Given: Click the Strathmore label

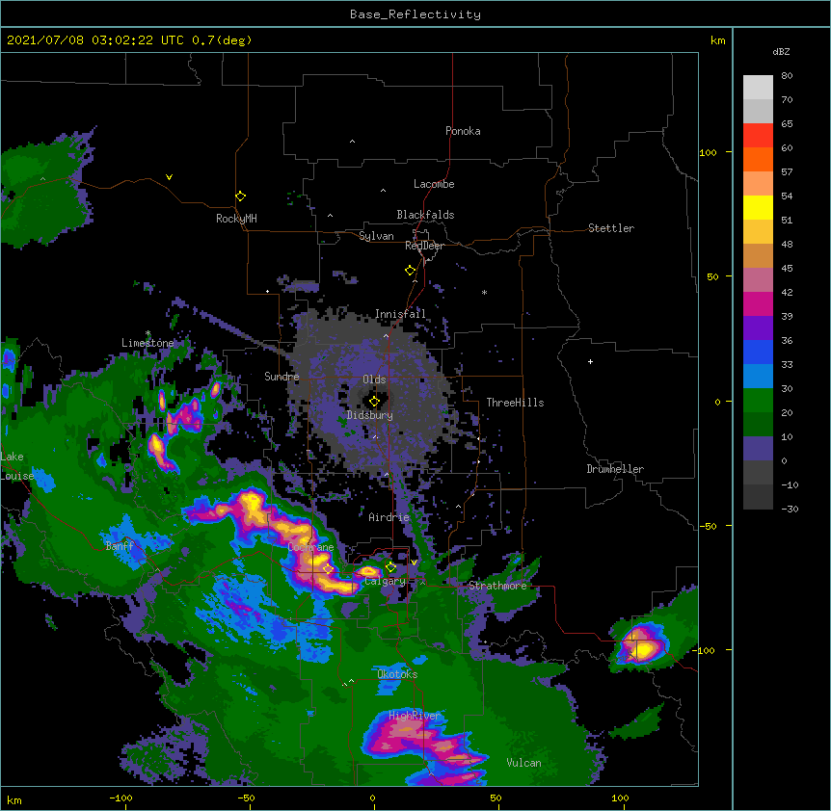Looking at the screenshot, I should tap(497, 586).
